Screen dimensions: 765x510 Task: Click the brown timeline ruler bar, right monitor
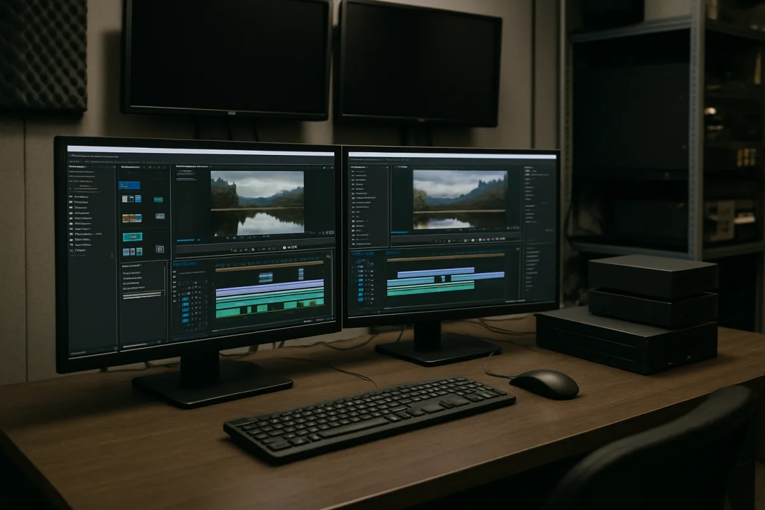click(x=446, y=257)
